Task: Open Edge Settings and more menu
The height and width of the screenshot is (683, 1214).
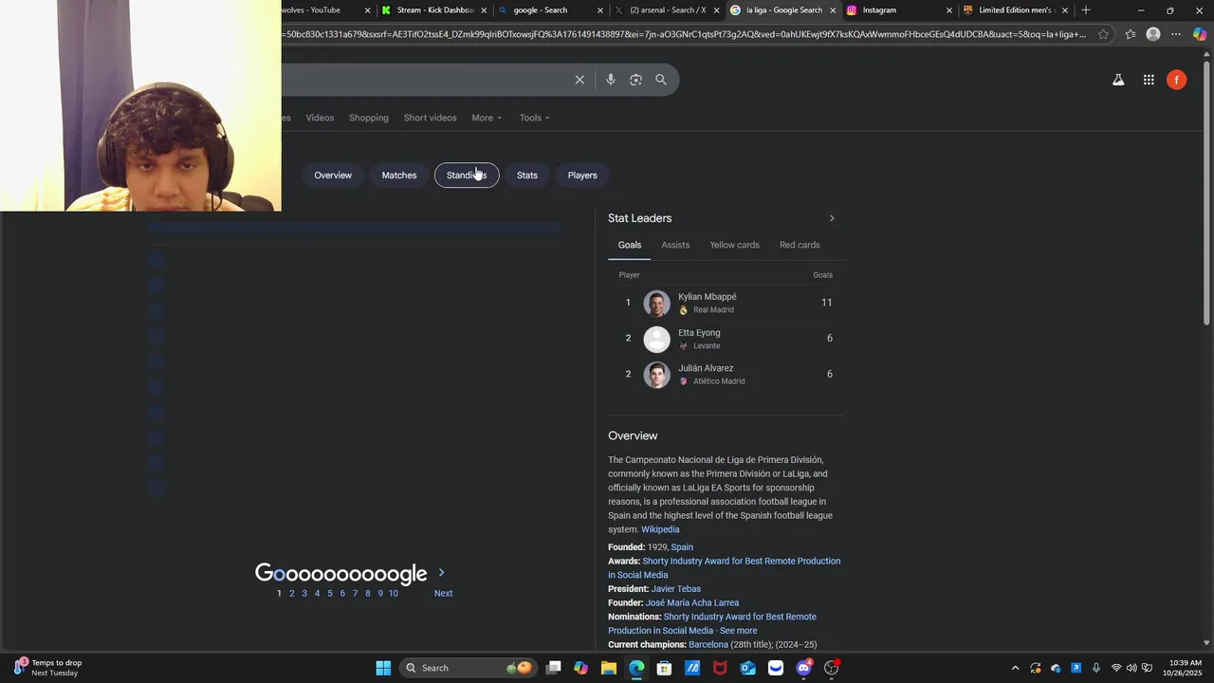Action: (x=1176, y=34)
